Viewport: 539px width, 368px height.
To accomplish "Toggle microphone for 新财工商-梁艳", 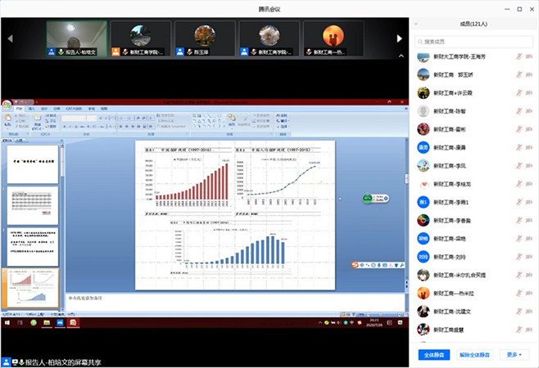I will click(x=519, y=238).
